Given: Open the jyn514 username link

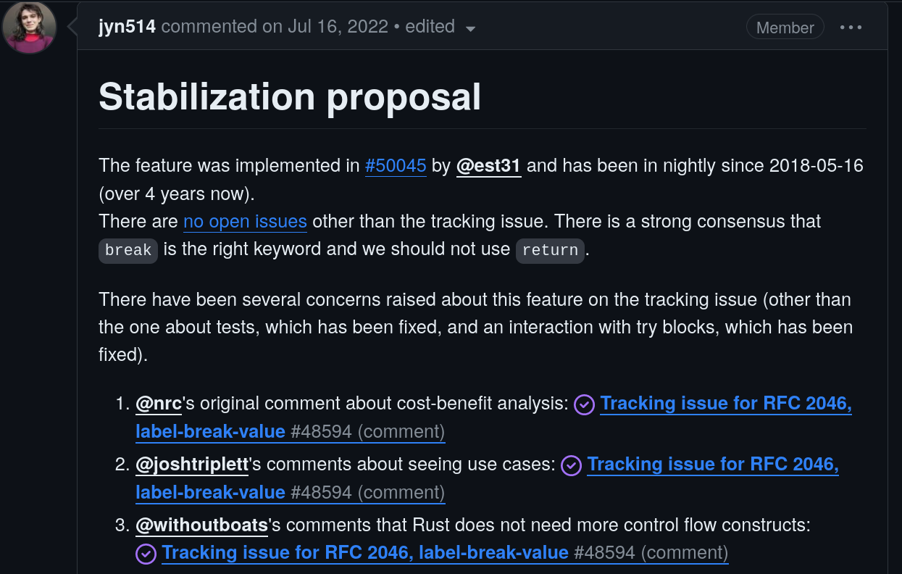Looking at the screenshot, I should pos(127,27).
